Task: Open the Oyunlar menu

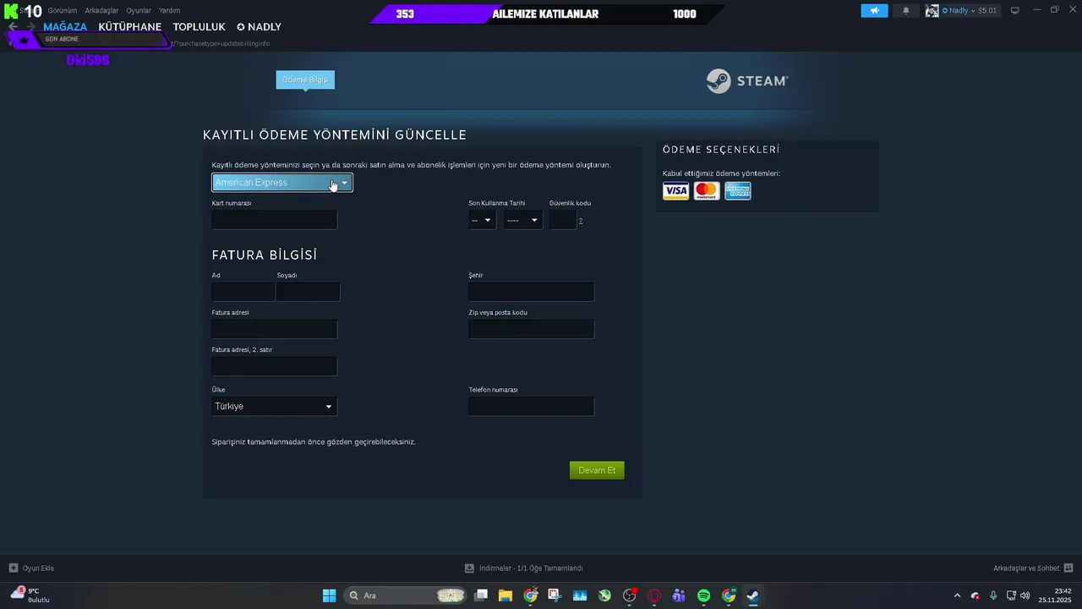Action: 139,10
